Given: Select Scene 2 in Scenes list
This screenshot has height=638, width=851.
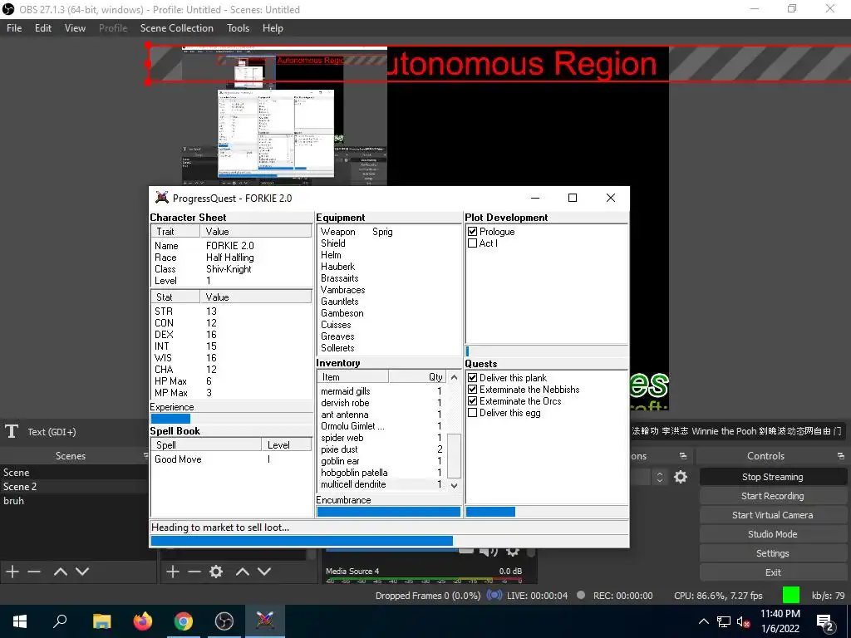Looking at the screenshot, I should [x=74, y=487].
